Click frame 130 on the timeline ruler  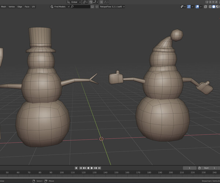[x=94, y=172]
